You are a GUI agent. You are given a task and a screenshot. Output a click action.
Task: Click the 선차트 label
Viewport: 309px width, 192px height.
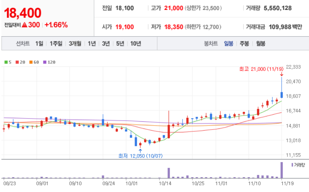pos(23,44)
